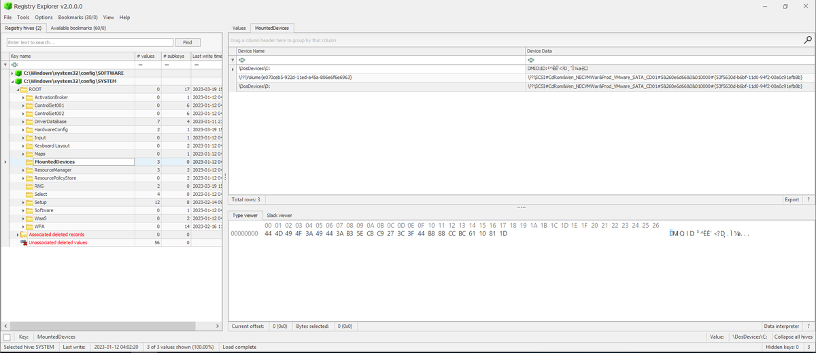The image size is (816, 353).
Task: Expand the Setup key
Action: (23, 202)
